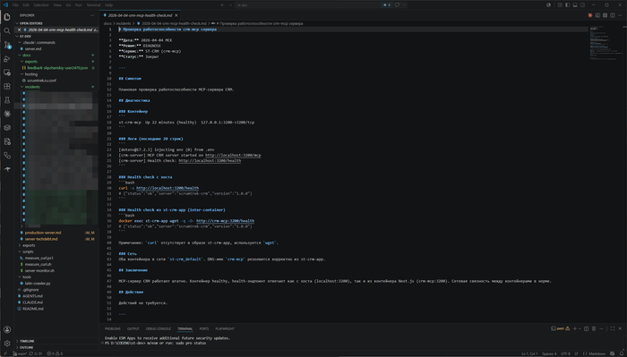Open Source Control view with badge
Image resolution: width=627 pixels, height=357 pixels.
pyautogui.click(x=7, y=45)
